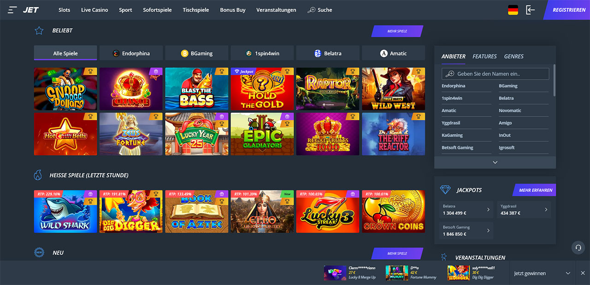The height and width of the screenshot is (285, 590).
Task: Click the star icon beside Beliebt heading
Action: click(x=39, y=30)
